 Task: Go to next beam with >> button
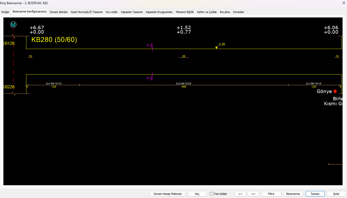pos(253,194)
